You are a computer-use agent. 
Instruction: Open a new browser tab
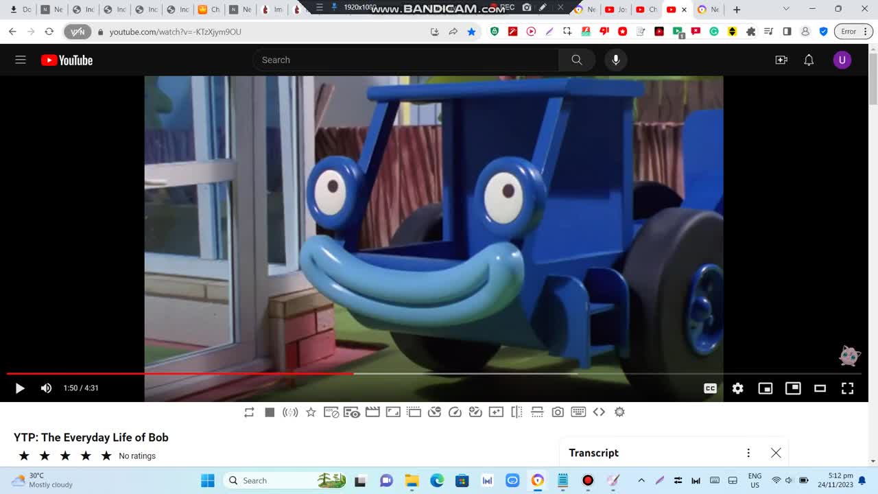click(x=737, y=10)
